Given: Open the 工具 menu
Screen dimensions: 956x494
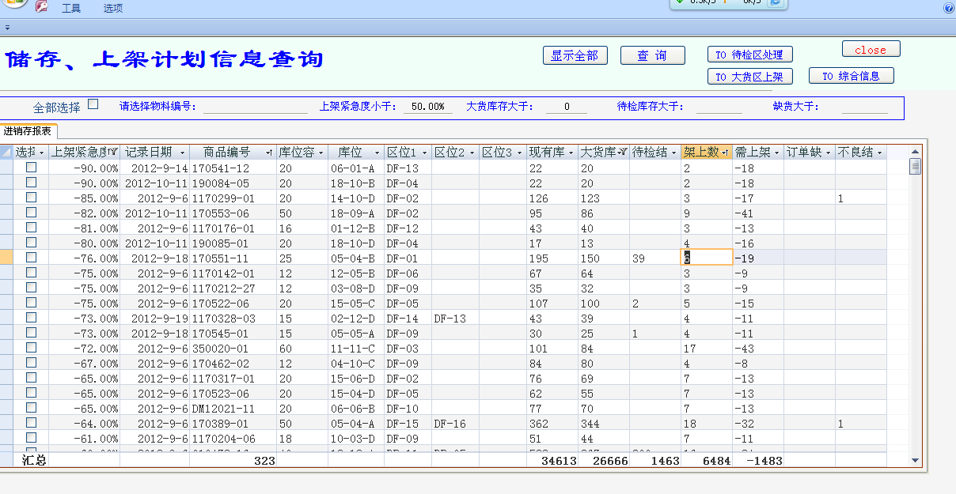Looking at the screenshot, I should coord(71,8).
